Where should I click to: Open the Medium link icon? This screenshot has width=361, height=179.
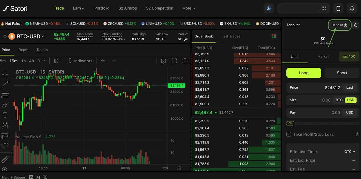coord(38,177)
